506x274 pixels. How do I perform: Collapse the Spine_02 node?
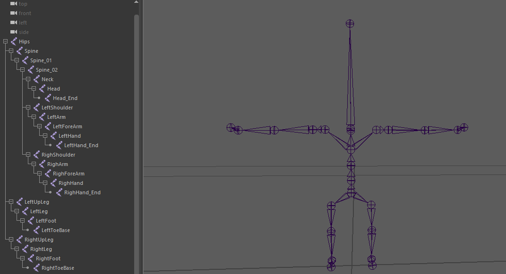pos(22,69)
